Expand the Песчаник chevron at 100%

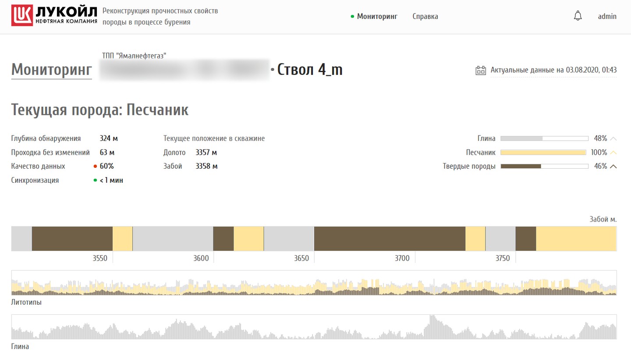tap(613, 153)
